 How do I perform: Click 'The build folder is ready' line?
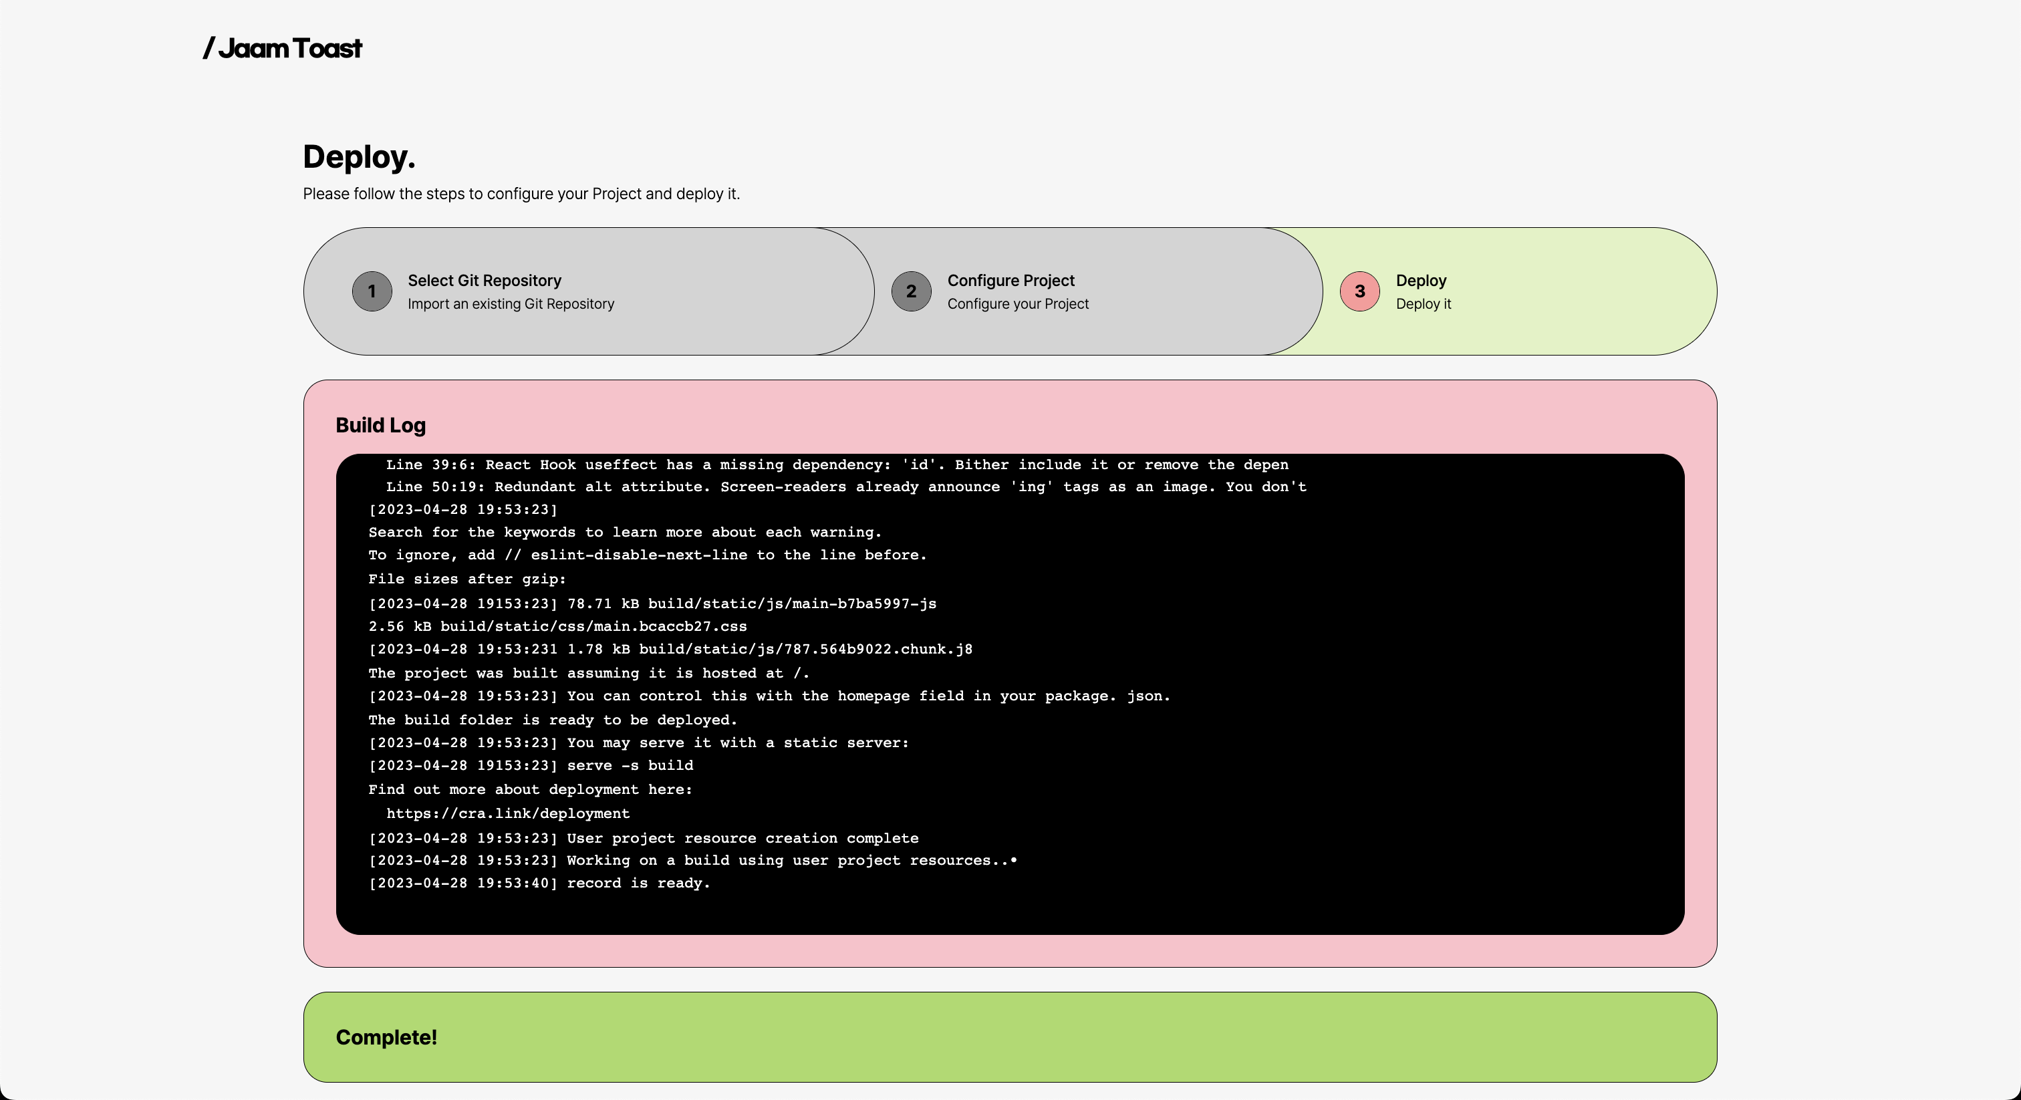tap(552, 720)
